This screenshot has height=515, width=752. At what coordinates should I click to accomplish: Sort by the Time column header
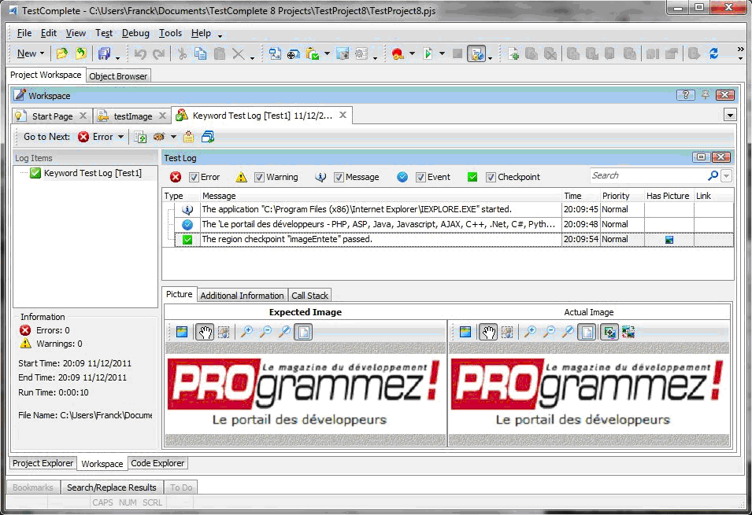click(x=581, y=196)
